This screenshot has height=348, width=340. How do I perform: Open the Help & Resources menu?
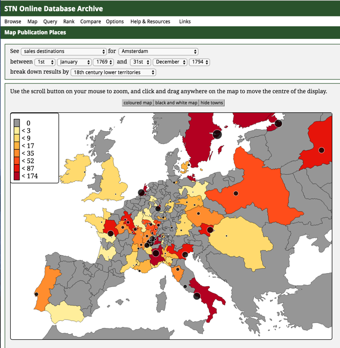(150, 22)
